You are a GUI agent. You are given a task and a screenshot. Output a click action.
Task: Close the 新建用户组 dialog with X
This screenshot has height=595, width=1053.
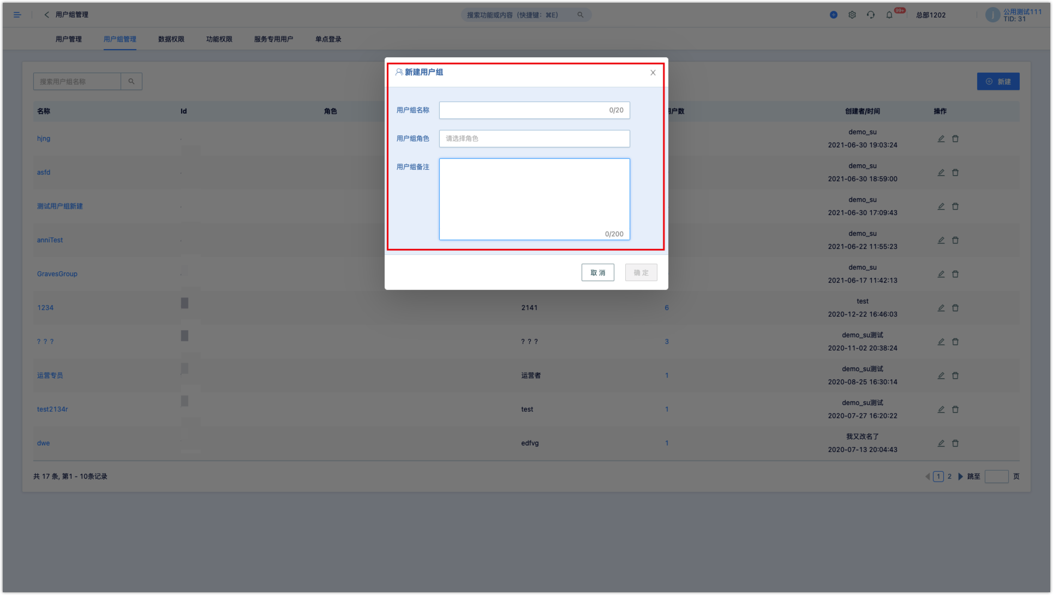[653, 72]
